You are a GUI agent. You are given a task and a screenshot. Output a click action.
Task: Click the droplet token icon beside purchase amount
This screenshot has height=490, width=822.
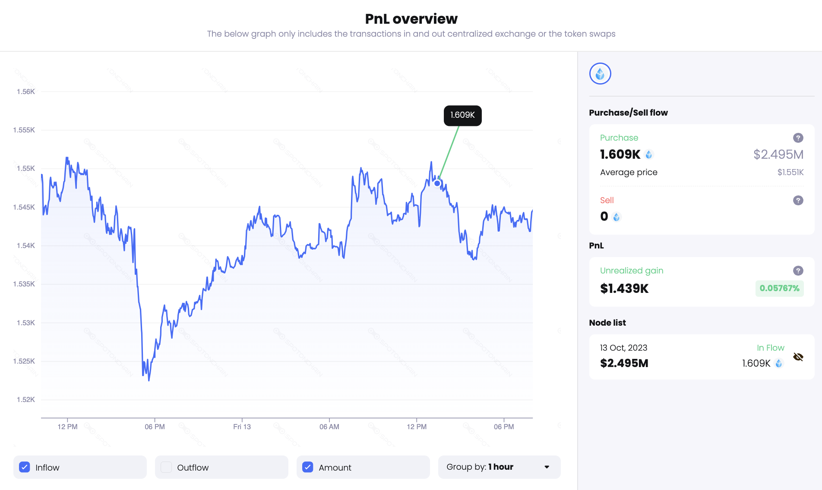[x=649, y=154]
